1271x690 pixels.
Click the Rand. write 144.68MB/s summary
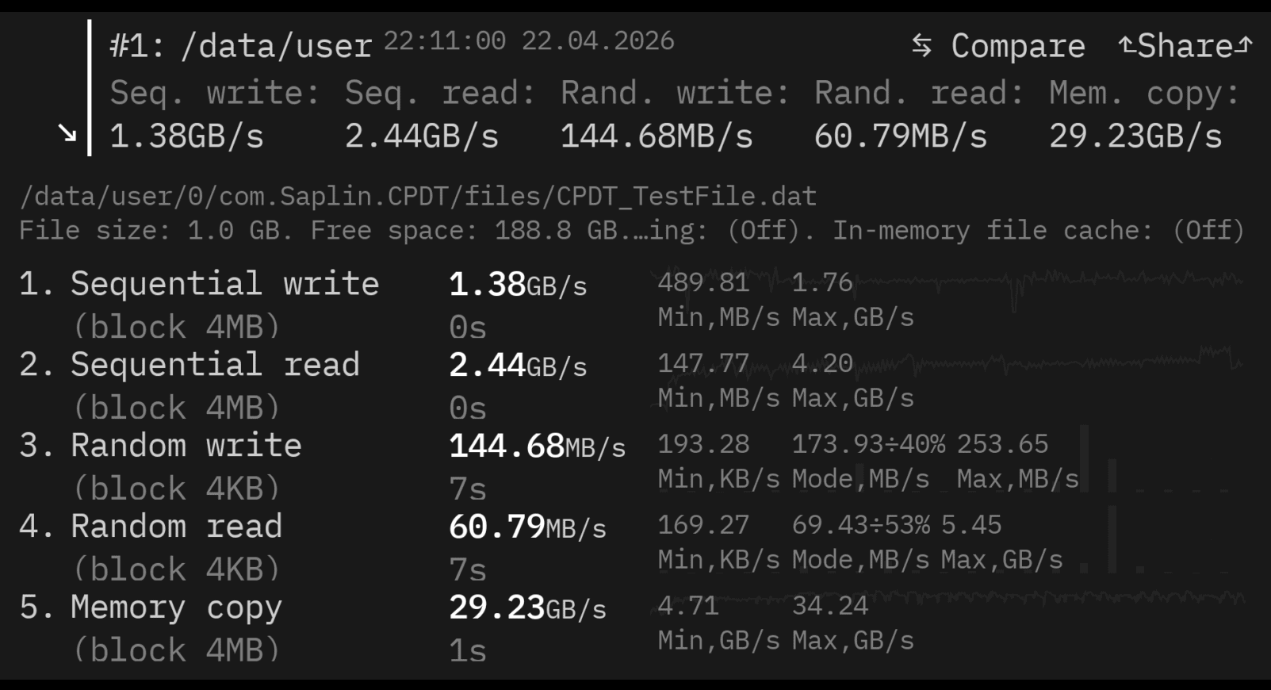coord(674,114)
